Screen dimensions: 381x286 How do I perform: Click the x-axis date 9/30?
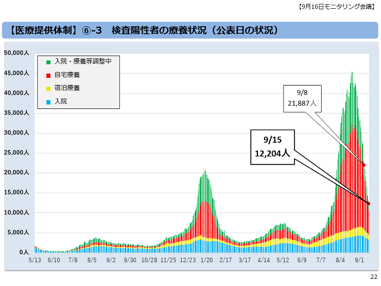click(x=130, y=260)
